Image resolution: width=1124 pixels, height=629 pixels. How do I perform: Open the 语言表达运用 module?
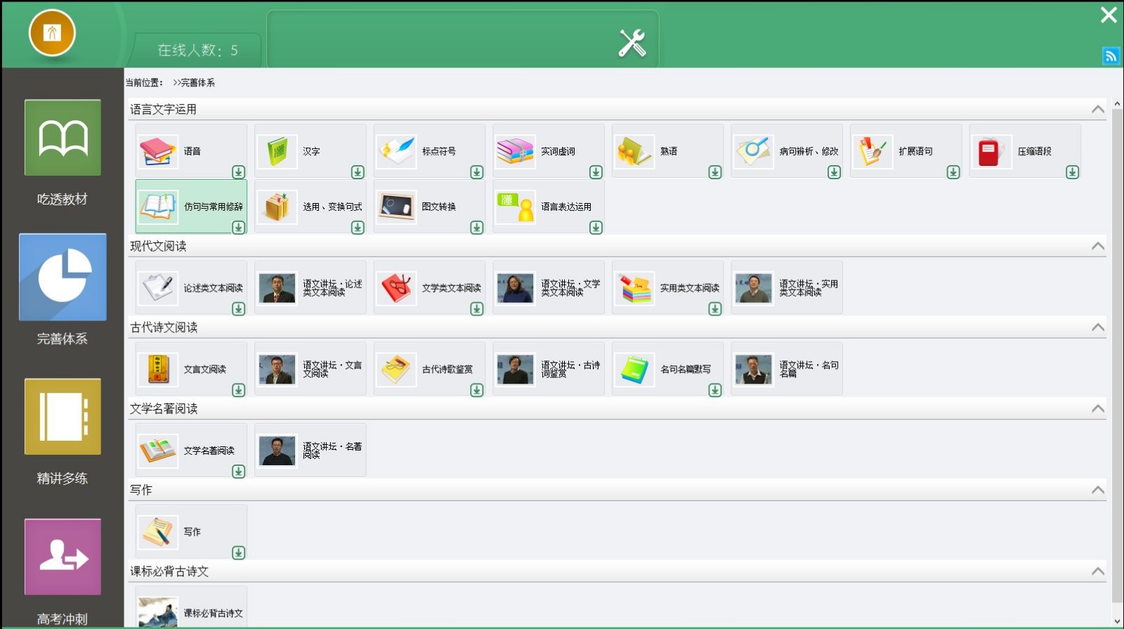(549, 207)
